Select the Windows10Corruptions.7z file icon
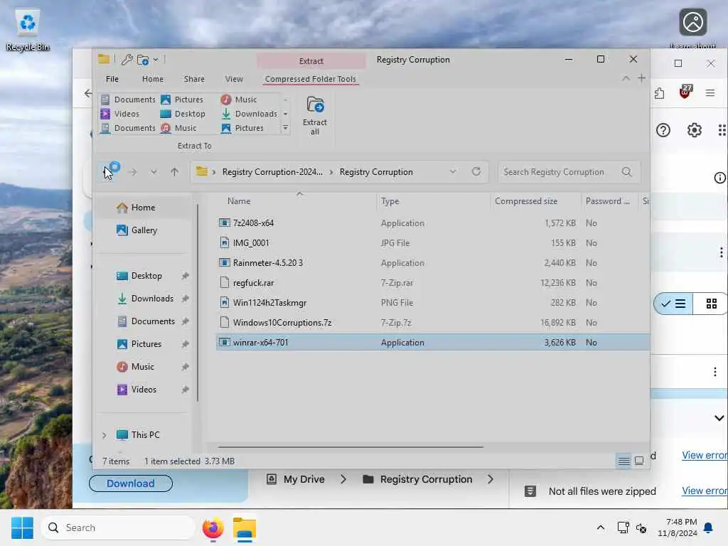 (x=224, y=322)
